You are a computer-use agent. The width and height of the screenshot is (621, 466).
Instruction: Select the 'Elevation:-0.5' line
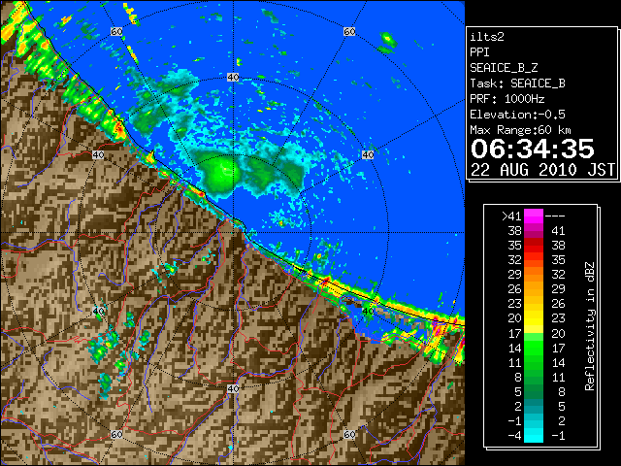[517, 115]
